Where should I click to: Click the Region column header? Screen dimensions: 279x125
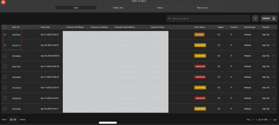[221, 27]
